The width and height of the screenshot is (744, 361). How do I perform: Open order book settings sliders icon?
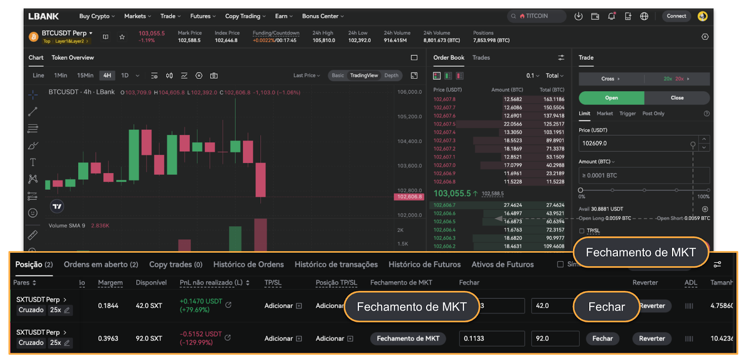tap(561, 58)
